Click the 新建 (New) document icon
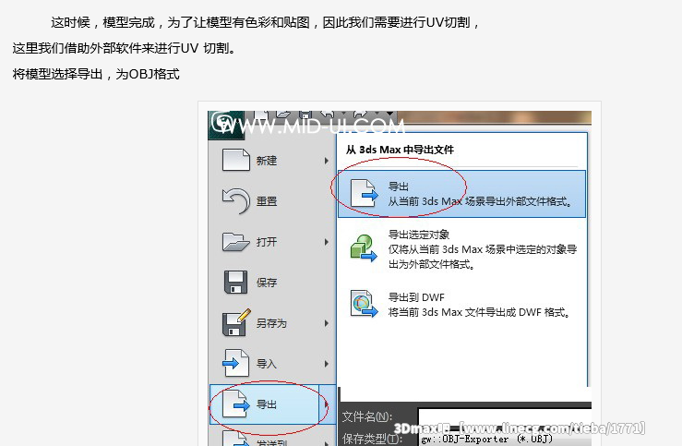Image resolution: width=682 pixels, height=446 pixels. pos(235,160)
